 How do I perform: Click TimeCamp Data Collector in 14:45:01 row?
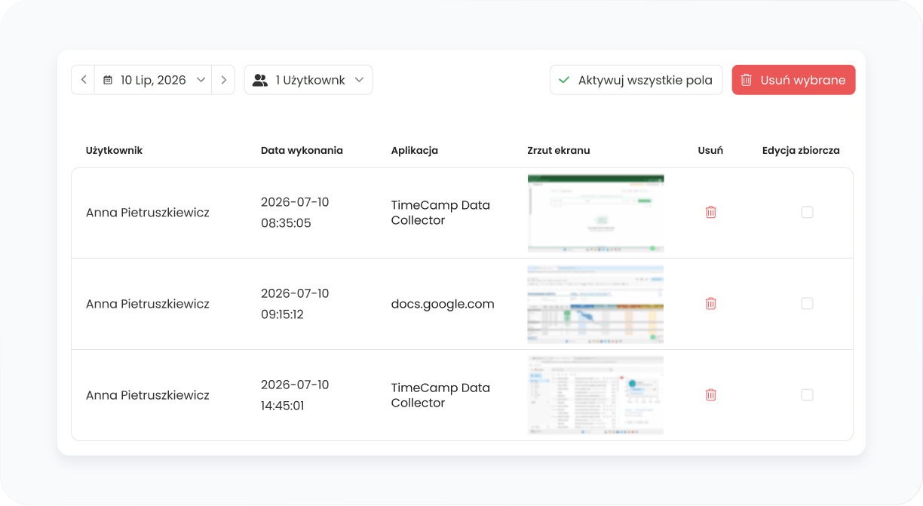pos(440,395)
